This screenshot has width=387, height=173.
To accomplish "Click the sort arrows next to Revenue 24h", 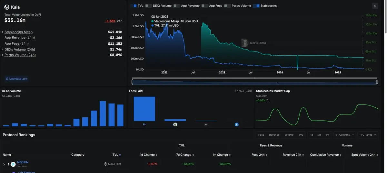I will click(x=303, y=155).
